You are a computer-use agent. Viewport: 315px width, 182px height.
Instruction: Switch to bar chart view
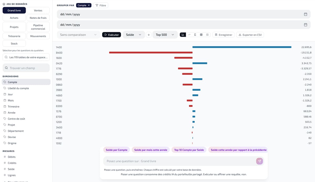click(x=183, y=35)
